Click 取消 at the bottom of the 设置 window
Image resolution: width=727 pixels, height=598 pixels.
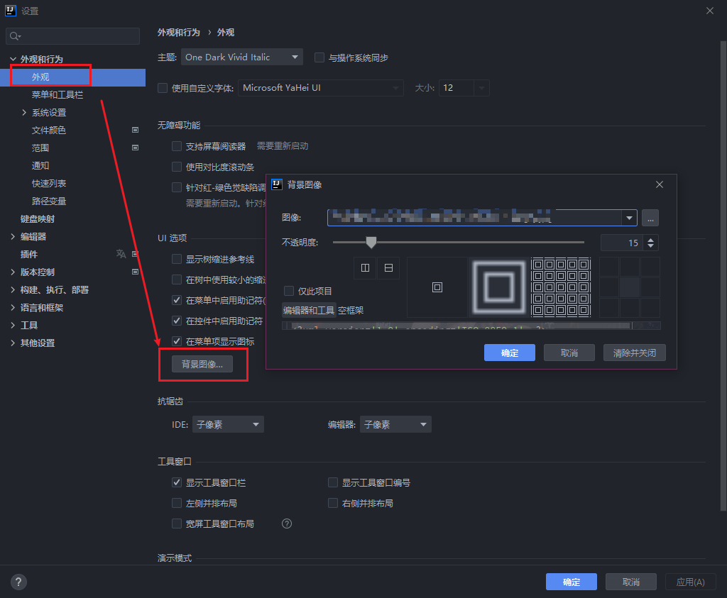click(630, 582)
